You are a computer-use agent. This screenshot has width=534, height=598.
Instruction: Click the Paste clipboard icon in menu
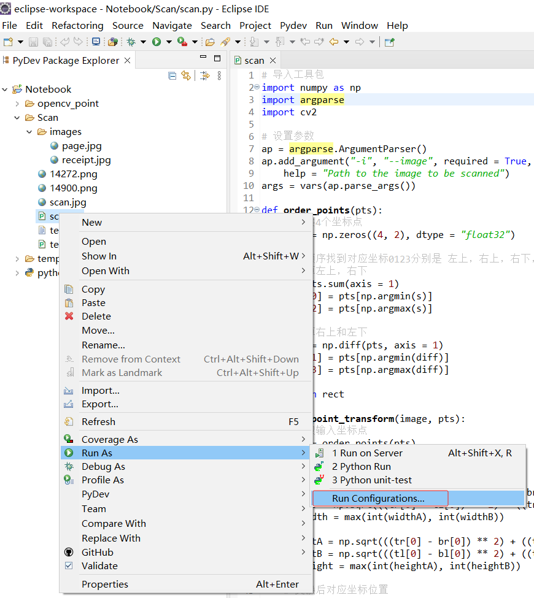[x=69, y=303]
